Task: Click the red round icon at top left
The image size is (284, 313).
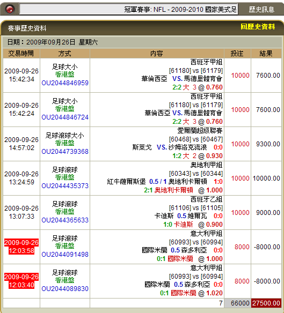Action: 10,9
